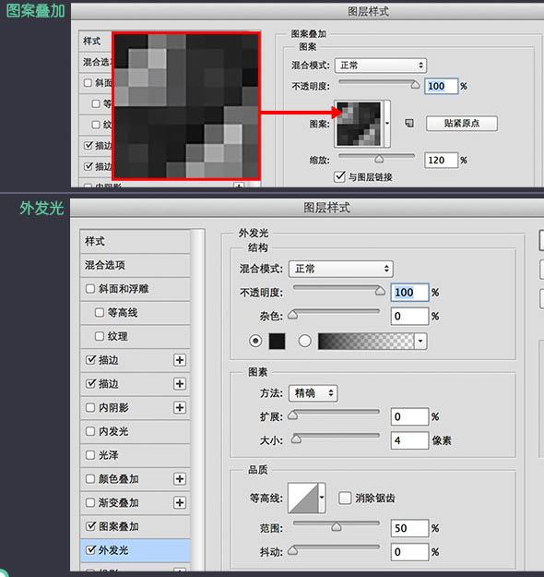Select the gradient radio button for the glow
This screenshot has width=544, height=577.
coord(304,341)
